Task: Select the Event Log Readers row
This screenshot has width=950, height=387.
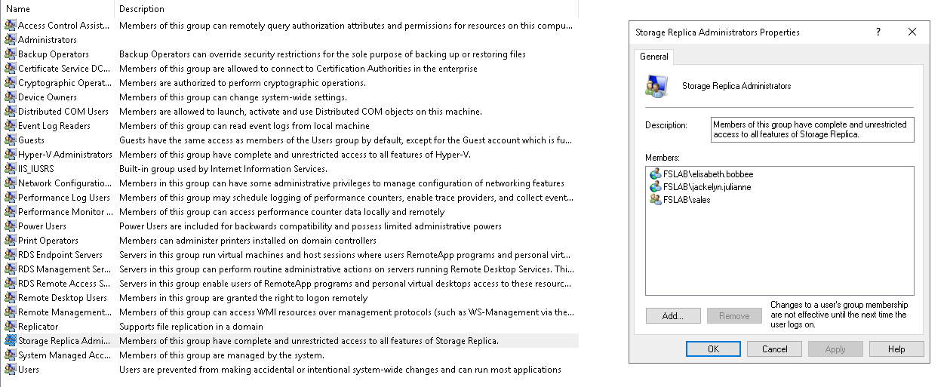Action: 54,126
